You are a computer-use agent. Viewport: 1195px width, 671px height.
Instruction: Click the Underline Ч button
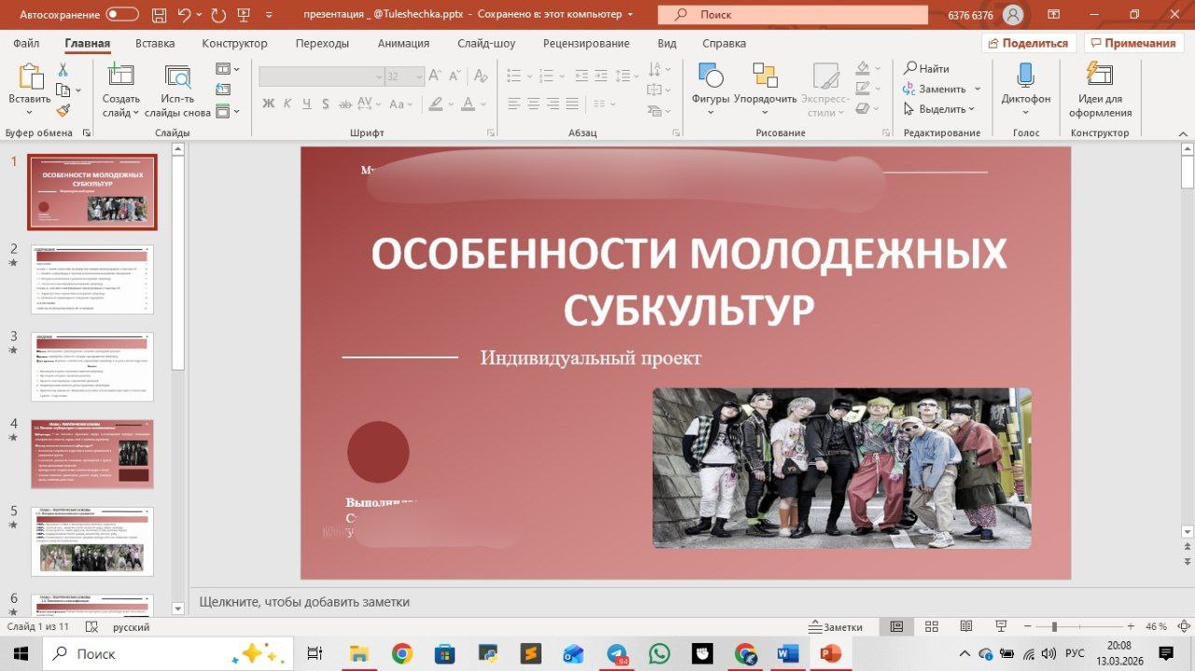point(306,104)
